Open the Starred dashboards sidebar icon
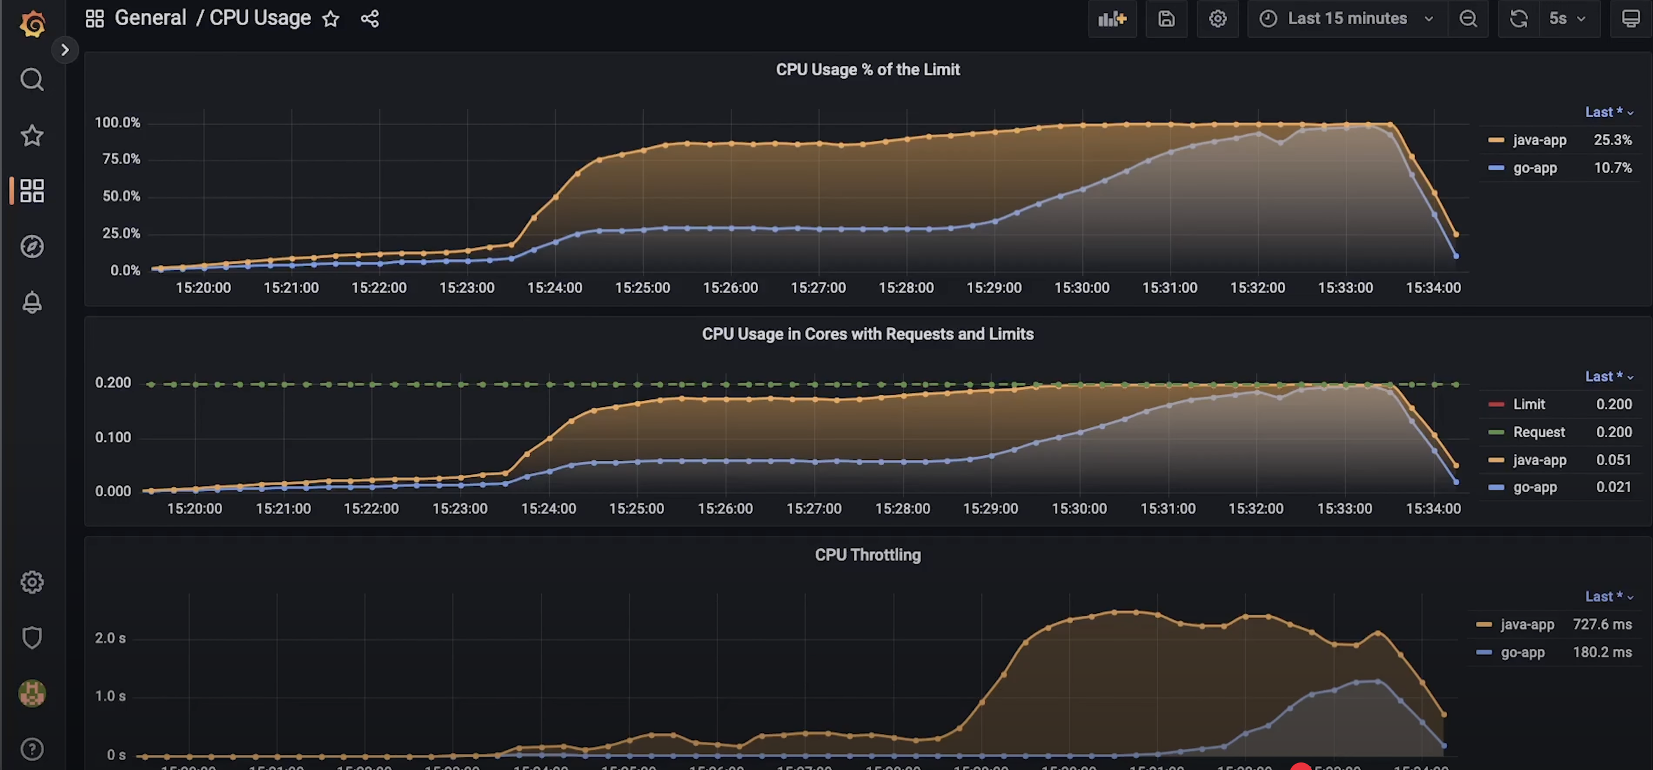The image size is (1653, 770). pyautogui.click(x=32, y=136)
